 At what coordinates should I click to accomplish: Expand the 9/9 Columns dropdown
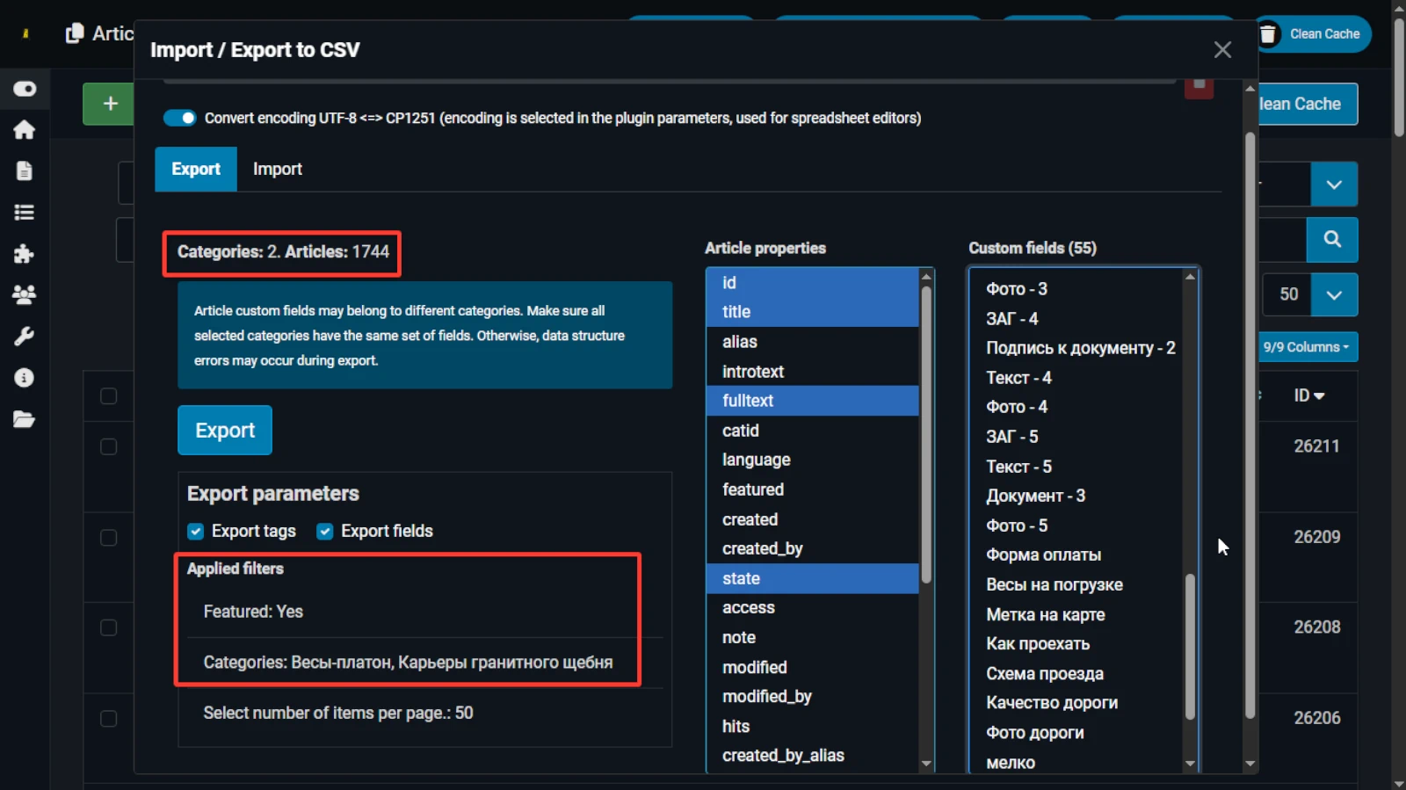[x=1308, y=347]
